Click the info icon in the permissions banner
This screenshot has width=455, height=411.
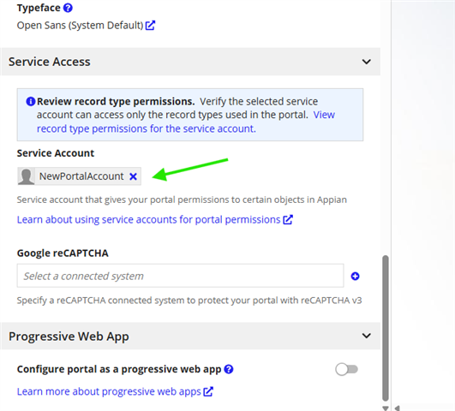(x=31, y=102)
